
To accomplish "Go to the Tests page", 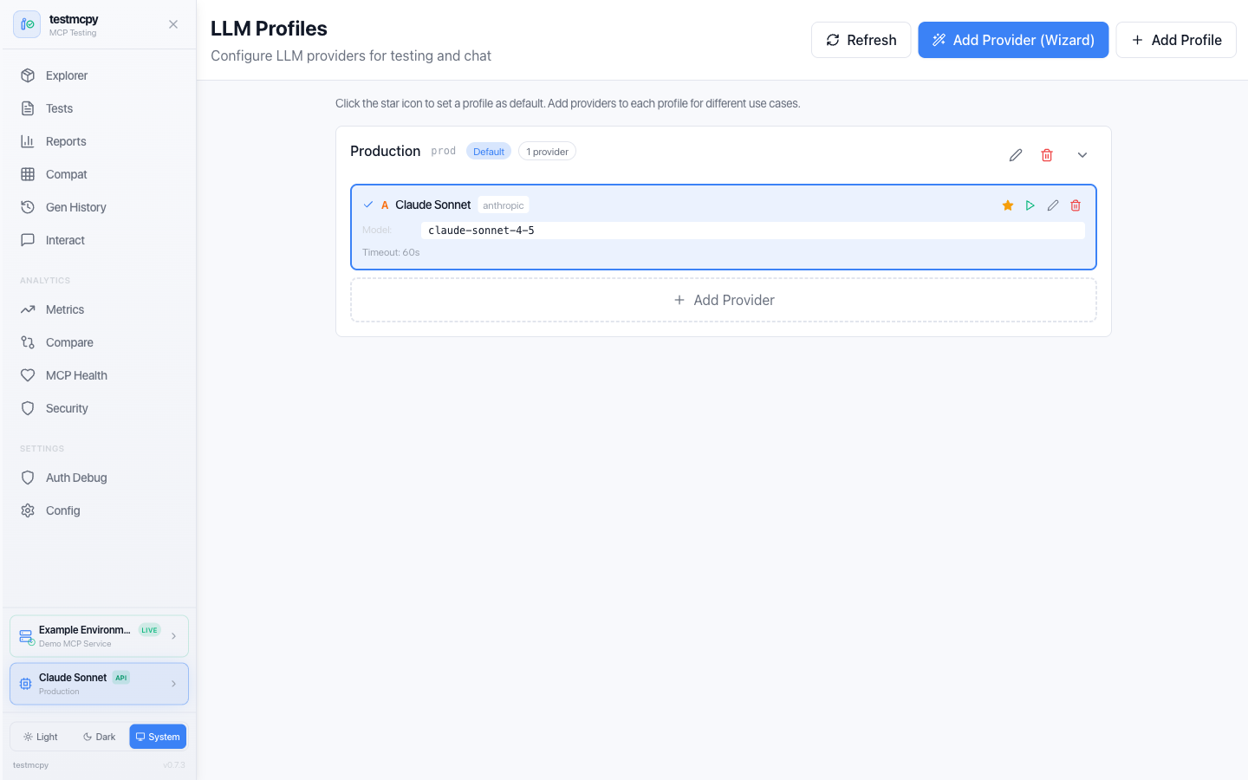I will [x=99, y=108].
